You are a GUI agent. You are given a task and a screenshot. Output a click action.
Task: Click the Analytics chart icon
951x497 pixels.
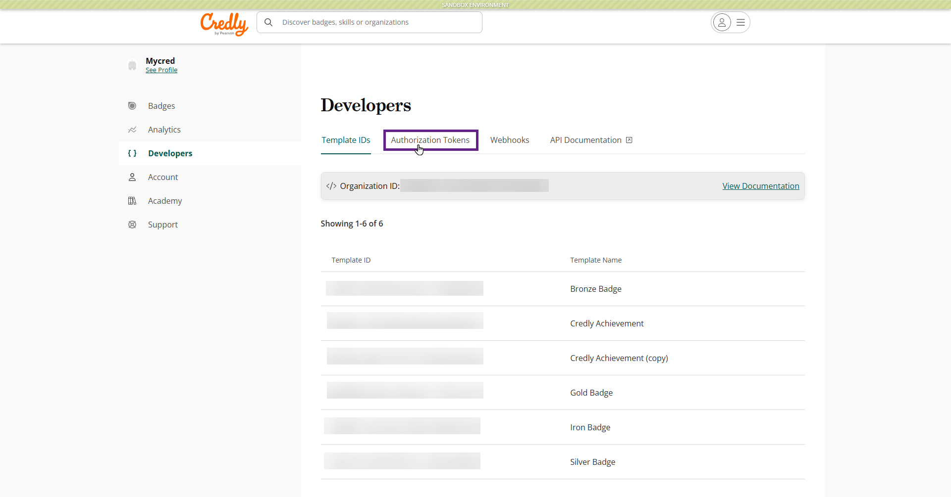tap(132, 130)
